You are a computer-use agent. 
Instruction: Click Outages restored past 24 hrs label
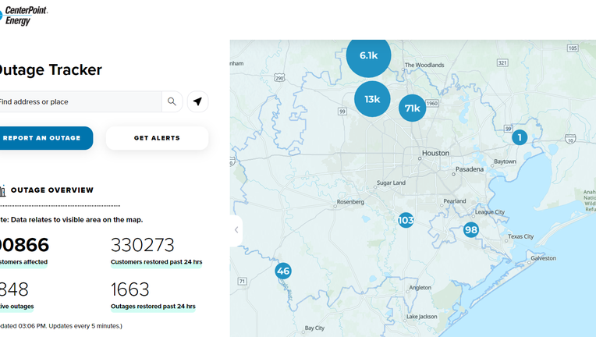[153, 307]
